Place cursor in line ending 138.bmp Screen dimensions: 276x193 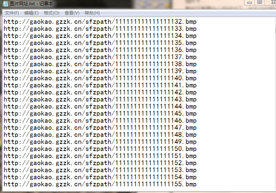100,64
